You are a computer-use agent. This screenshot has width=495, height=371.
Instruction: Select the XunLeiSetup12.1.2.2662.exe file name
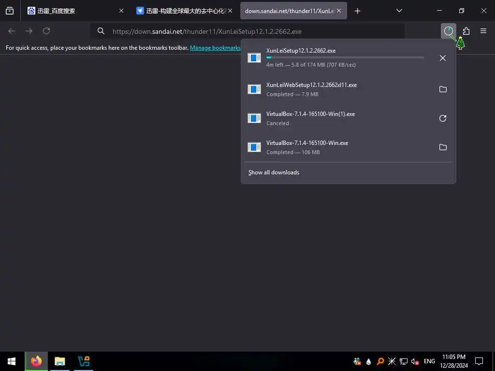(301, 50)
